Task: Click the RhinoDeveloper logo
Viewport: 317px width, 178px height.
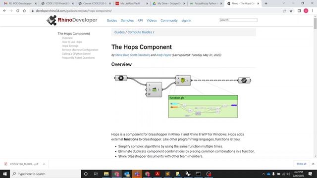Action: 72,20
